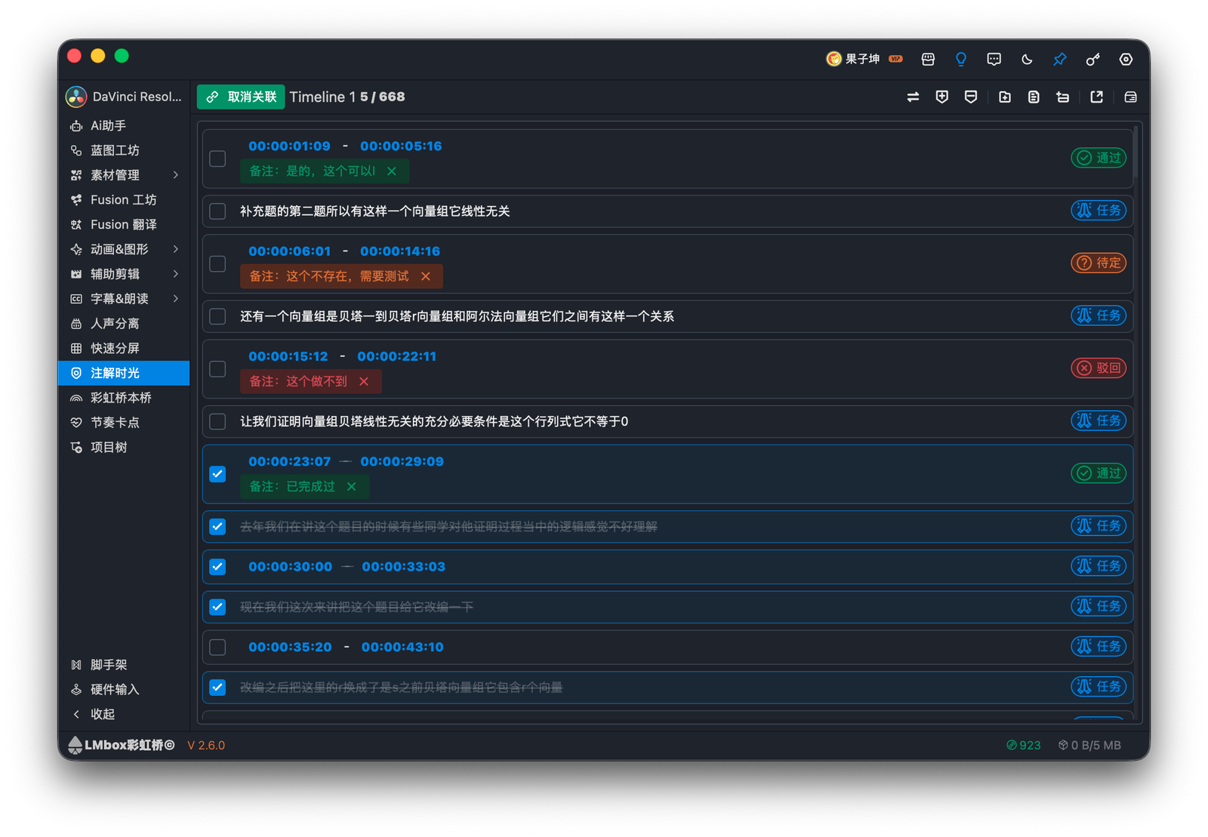The image size is (1208, 837).
Task: Expand the 字幕&朗读 submenu arrow
Action: [176, 299]
